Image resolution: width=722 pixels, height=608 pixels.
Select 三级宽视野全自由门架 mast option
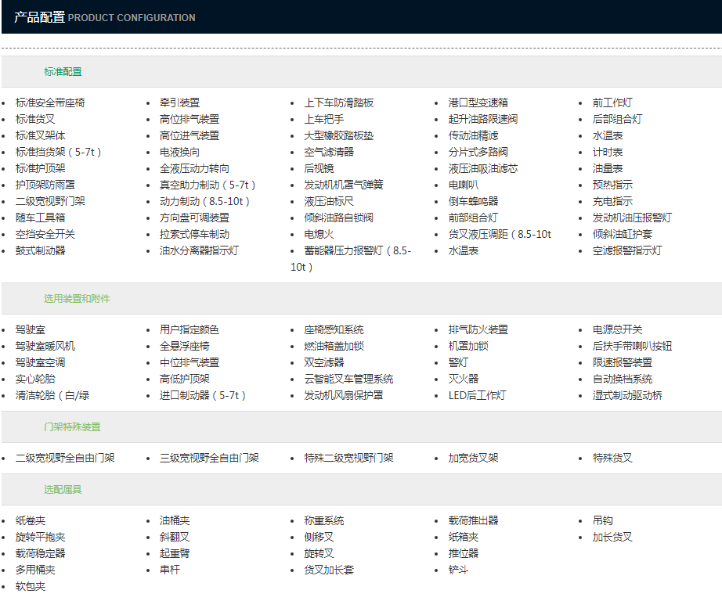[209, 458]
